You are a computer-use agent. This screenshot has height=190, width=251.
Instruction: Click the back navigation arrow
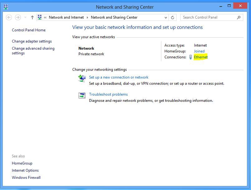pyautogui.click(x=9, y=17)
